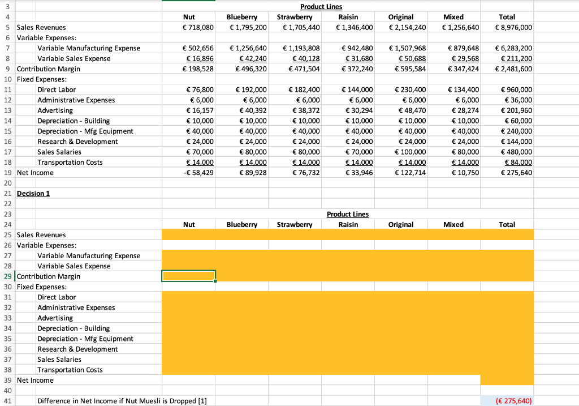Image resolution: width=579 pixels, height=406 pixels.
Task: Click the Fixed Expenses: label in row 30
Action: [42, 287]
